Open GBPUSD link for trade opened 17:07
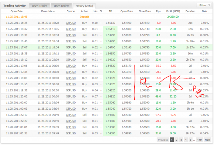The height and width of the screenshot is (145, 214). point(71,47)
